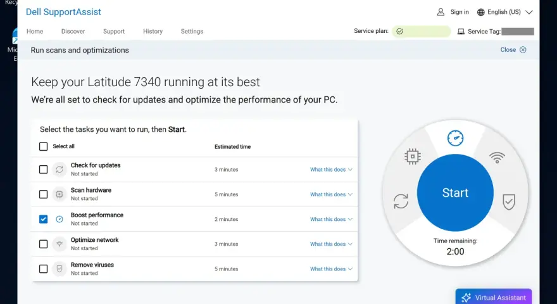Image resolution: width=557 pixels, height=304 pixels.
Task: Click the Run scans and optimizations heading
Action: (x=80, y=50)
